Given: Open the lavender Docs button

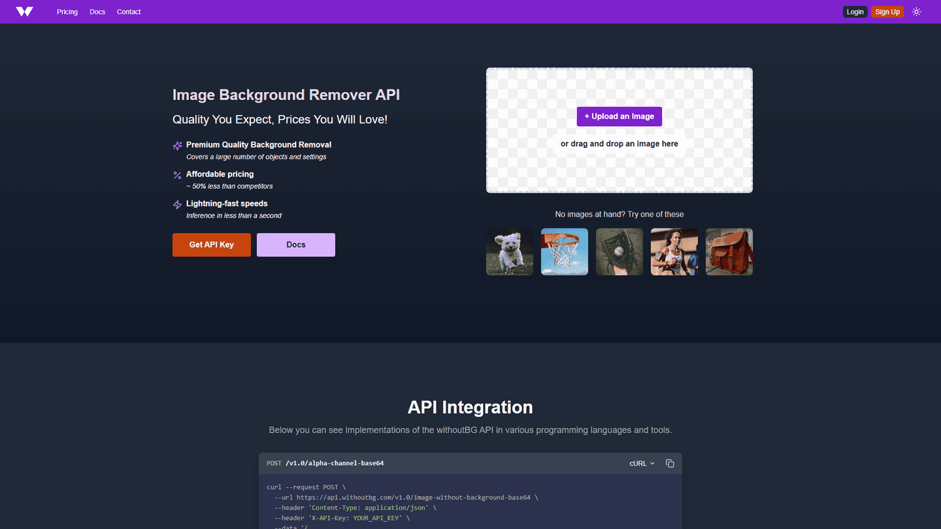Looking at the screenshot, I should pos(296,245).
